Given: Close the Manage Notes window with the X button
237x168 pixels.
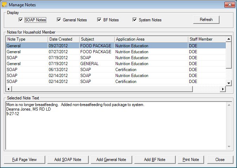Looking at the screenshot, I should point(230,5).
